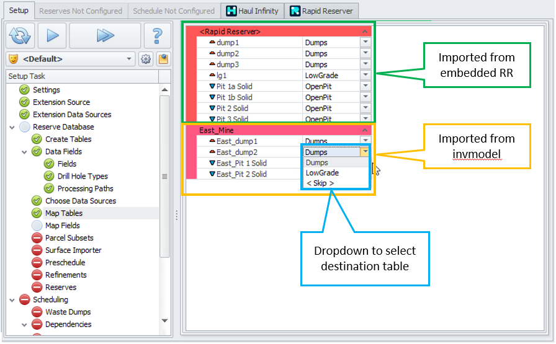The height and width of the screenshot is (344, 556).
Task: Collapse the East_Mine group header
Action: coord(365,130)
